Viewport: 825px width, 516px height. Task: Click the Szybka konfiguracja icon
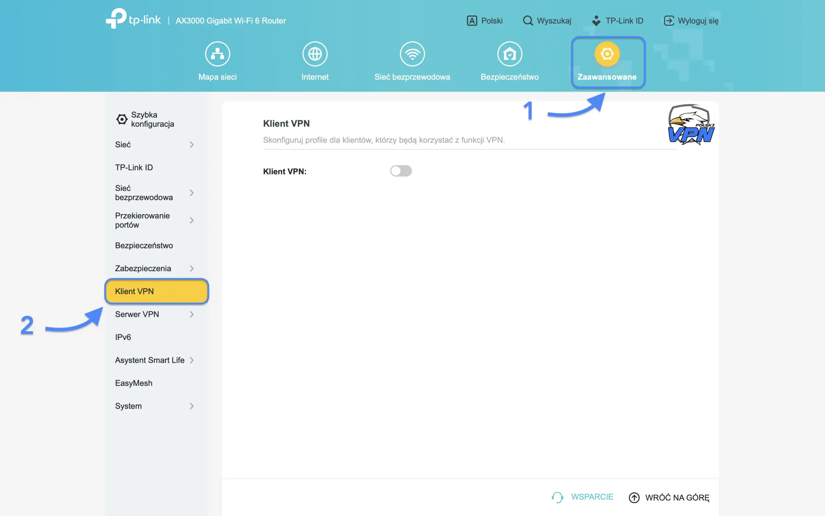(122, 119)
